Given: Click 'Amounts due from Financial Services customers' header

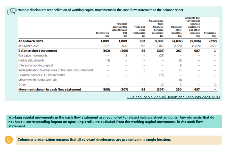Looking at the screenshot, I should [x=156, y=28].
